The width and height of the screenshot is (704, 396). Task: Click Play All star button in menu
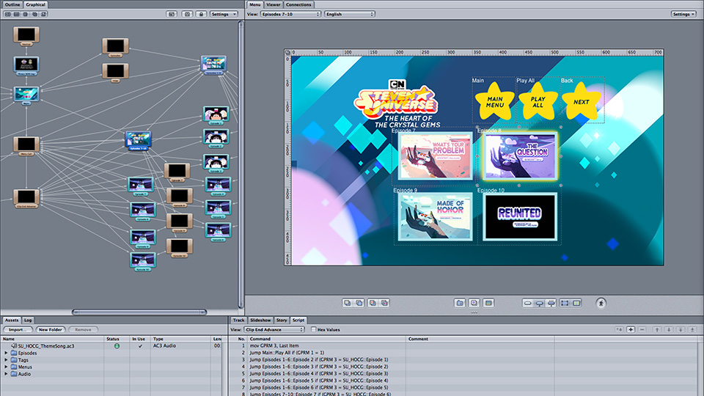(538, 102)
